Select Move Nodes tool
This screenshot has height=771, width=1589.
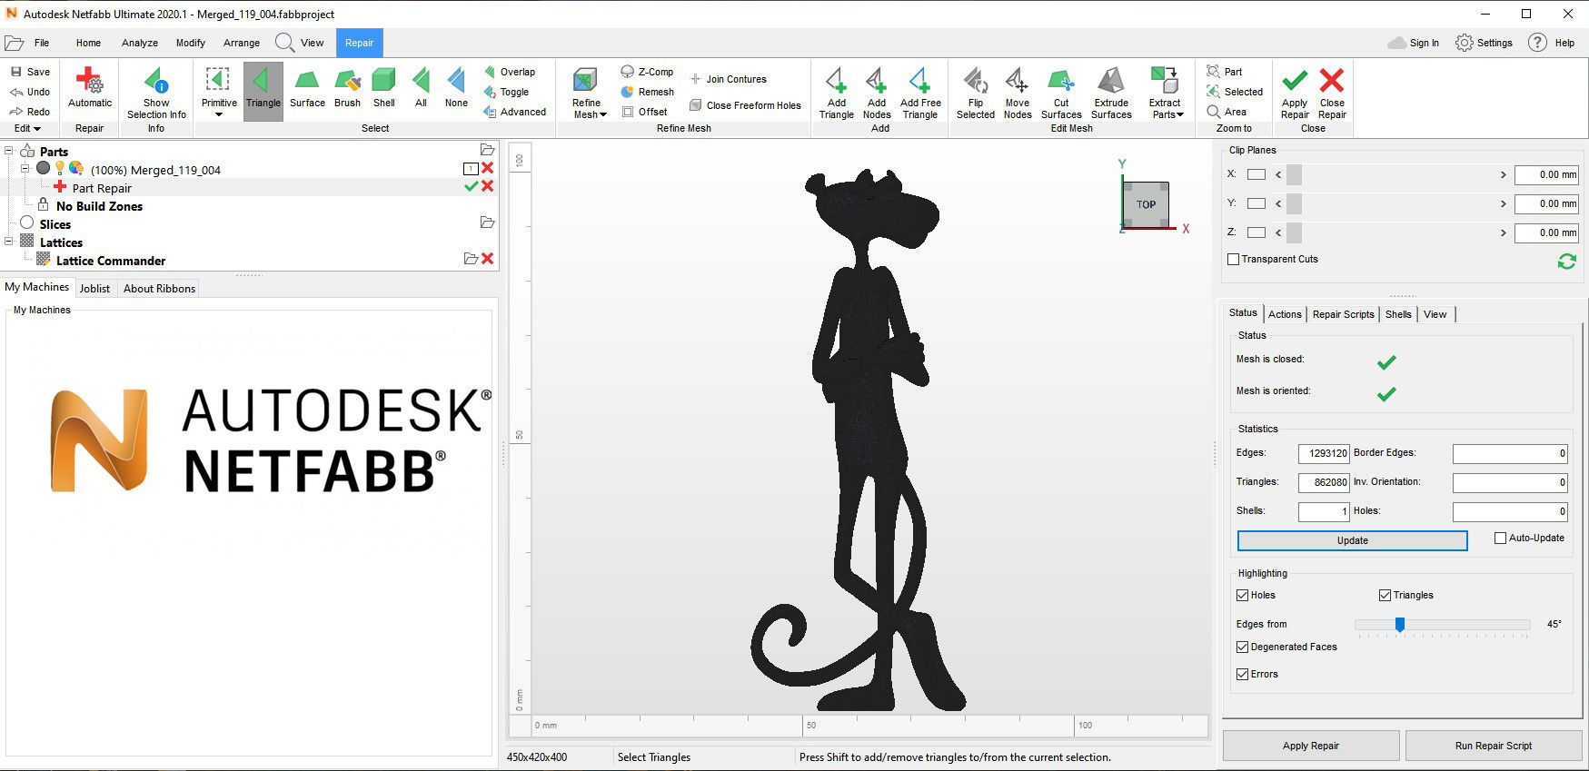1018,93
